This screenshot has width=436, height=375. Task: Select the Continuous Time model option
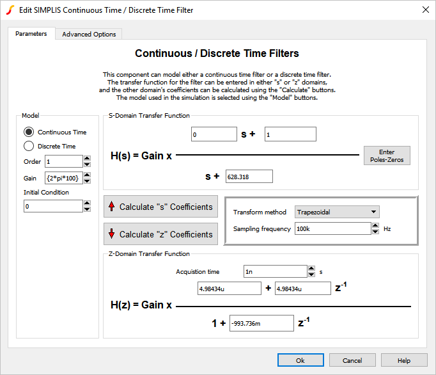[x=29, y=132]
